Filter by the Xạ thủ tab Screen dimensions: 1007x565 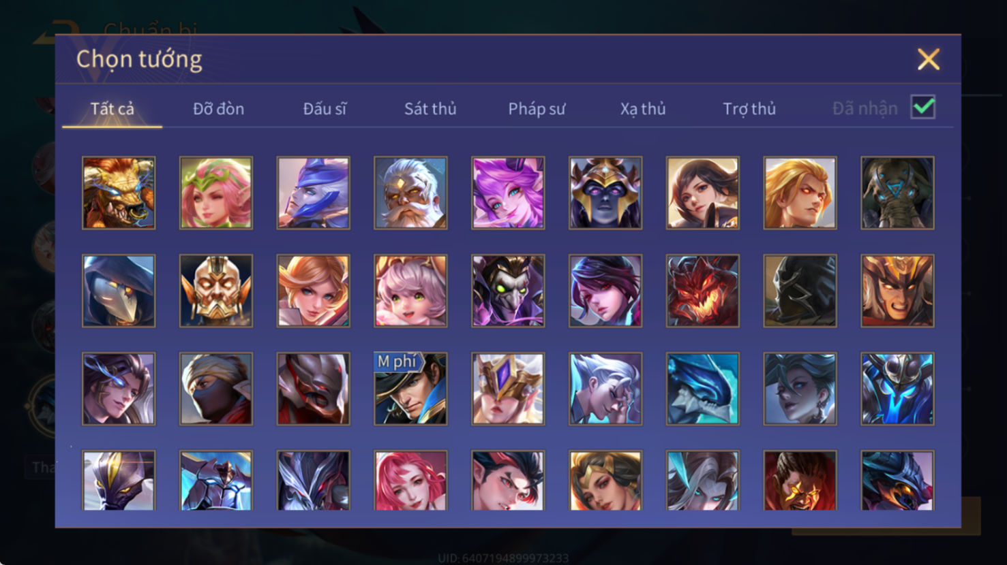pyautogui.click(x=643, y=109)
